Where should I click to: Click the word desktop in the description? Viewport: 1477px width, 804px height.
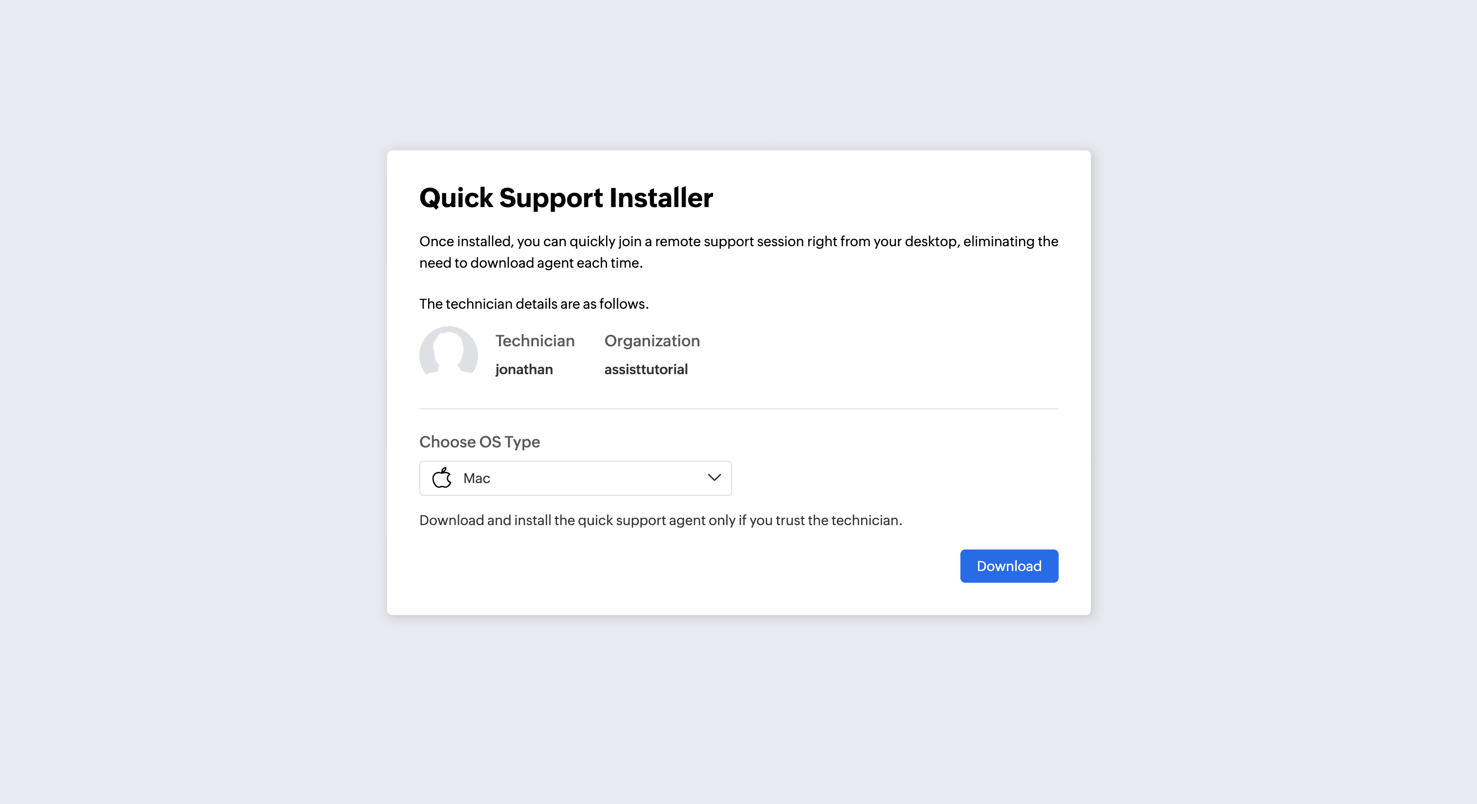(931, 241)
